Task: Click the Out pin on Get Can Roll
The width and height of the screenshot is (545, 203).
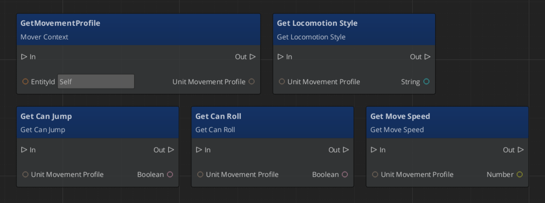Action: click(346, 150)
